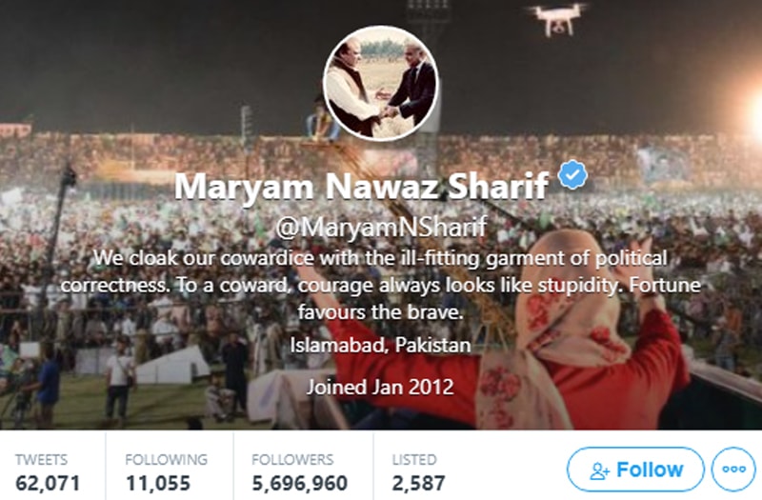Image resolution: width=762 pixels, height=500 pixels.
Task: Click the 5,696,960 followers count
Action: [x=300, y=484]
